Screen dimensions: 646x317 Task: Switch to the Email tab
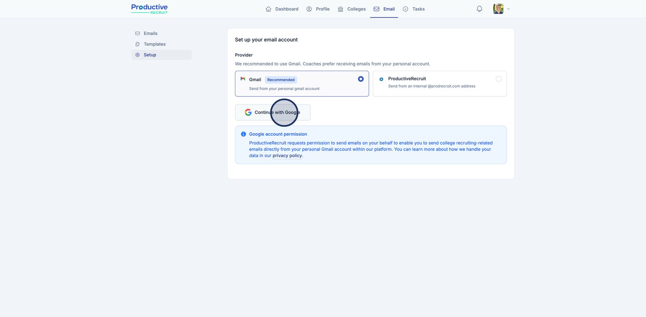pos(384,9)
